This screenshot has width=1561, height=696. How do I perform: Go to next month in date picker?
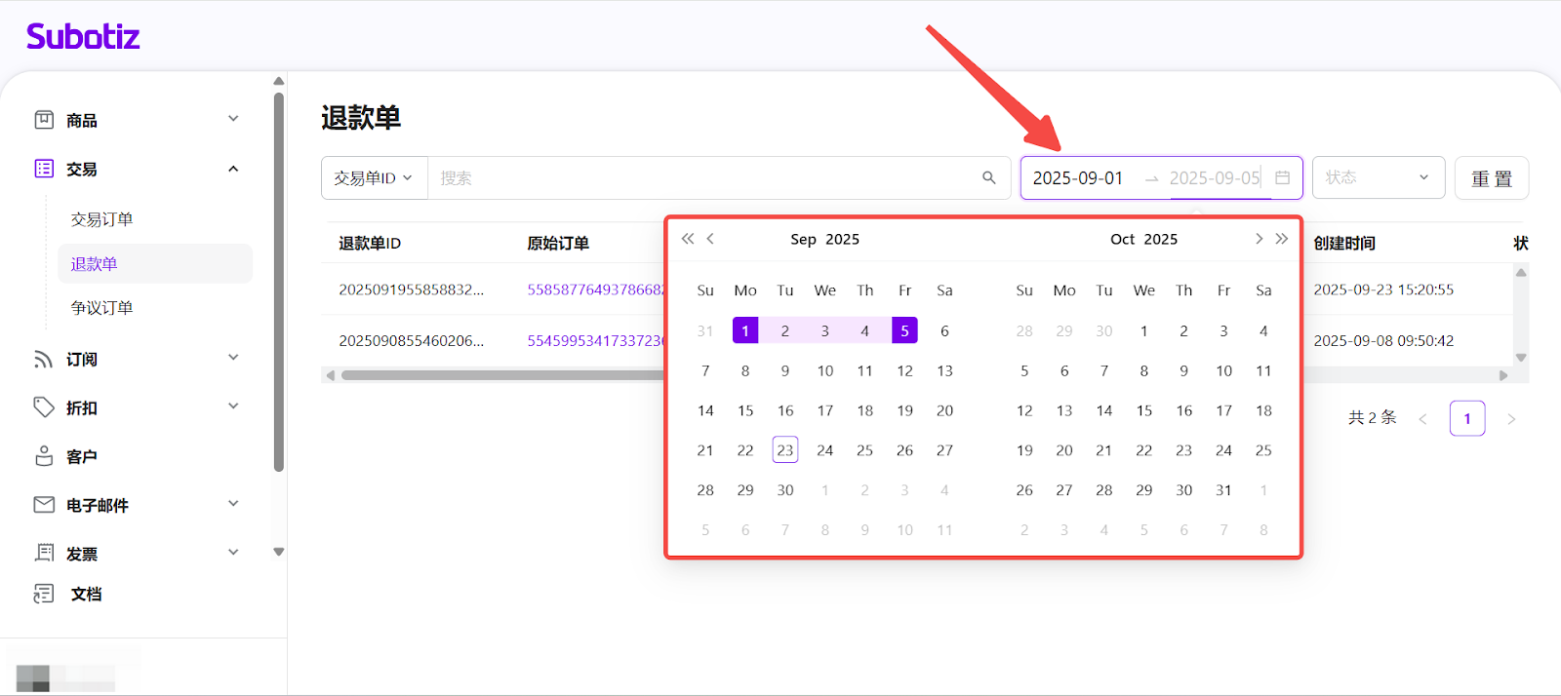click(x=1259, y=239)
